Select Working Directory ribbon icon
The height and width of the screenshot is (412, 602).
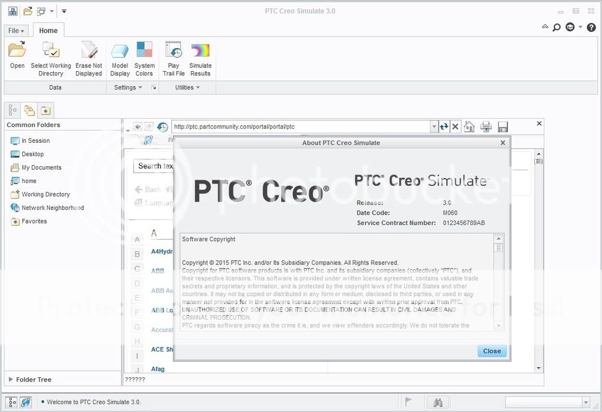tap(51, 51)
